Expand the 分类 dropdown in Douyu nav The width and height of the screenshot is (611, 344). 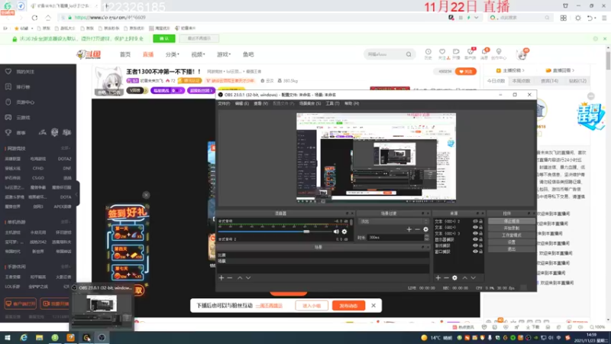pos(173,54)
